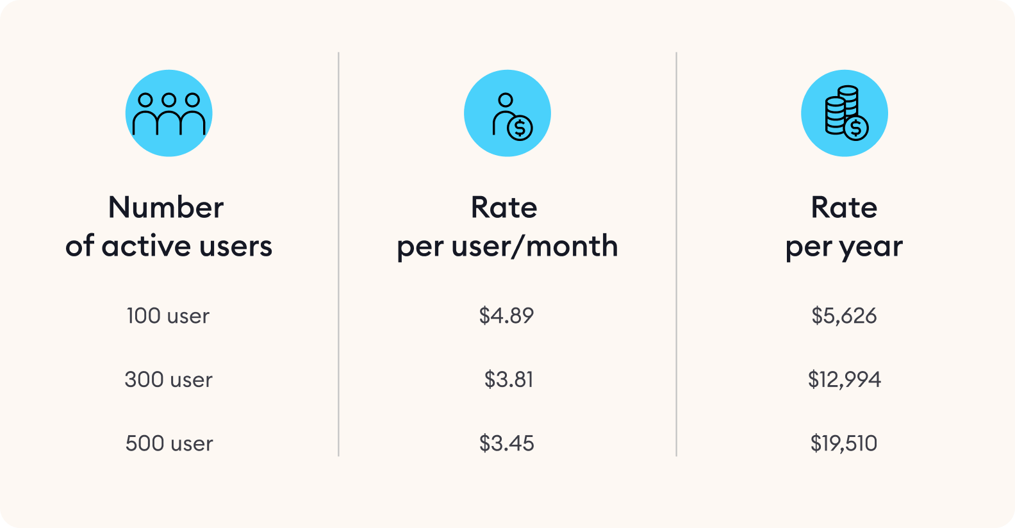Click the $12,994 yearly rate value
The height and width of the screenshot is (528, 1015).
coord(845,379)
